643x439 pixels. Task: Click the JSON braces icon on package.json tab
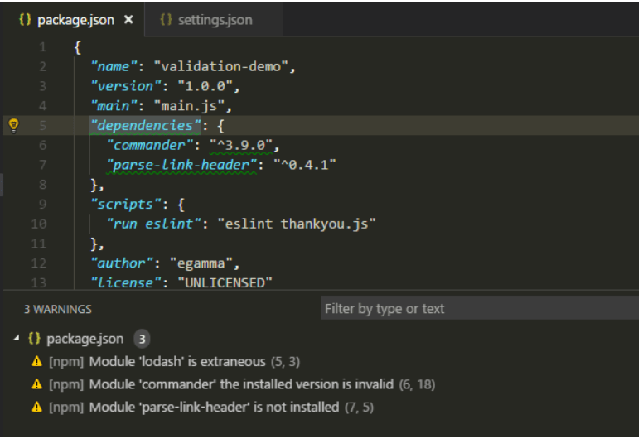25,19
